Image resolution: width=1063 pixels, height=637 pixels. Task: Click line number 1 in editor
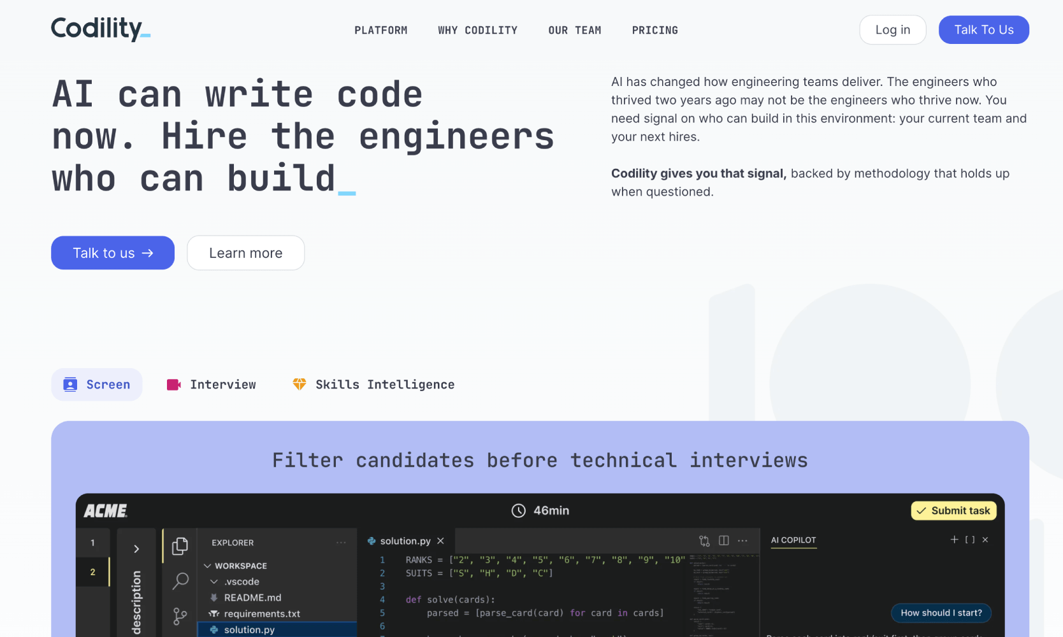coord(382,560)
